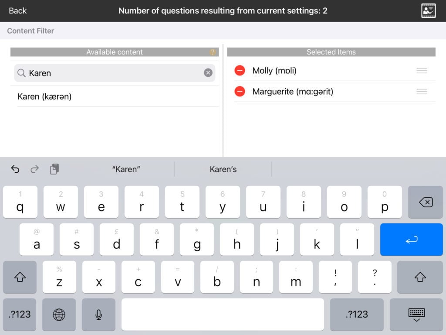Viewport: 446px width, 335px height.
Task: Tap the i key
Action: tap(304, 202)
